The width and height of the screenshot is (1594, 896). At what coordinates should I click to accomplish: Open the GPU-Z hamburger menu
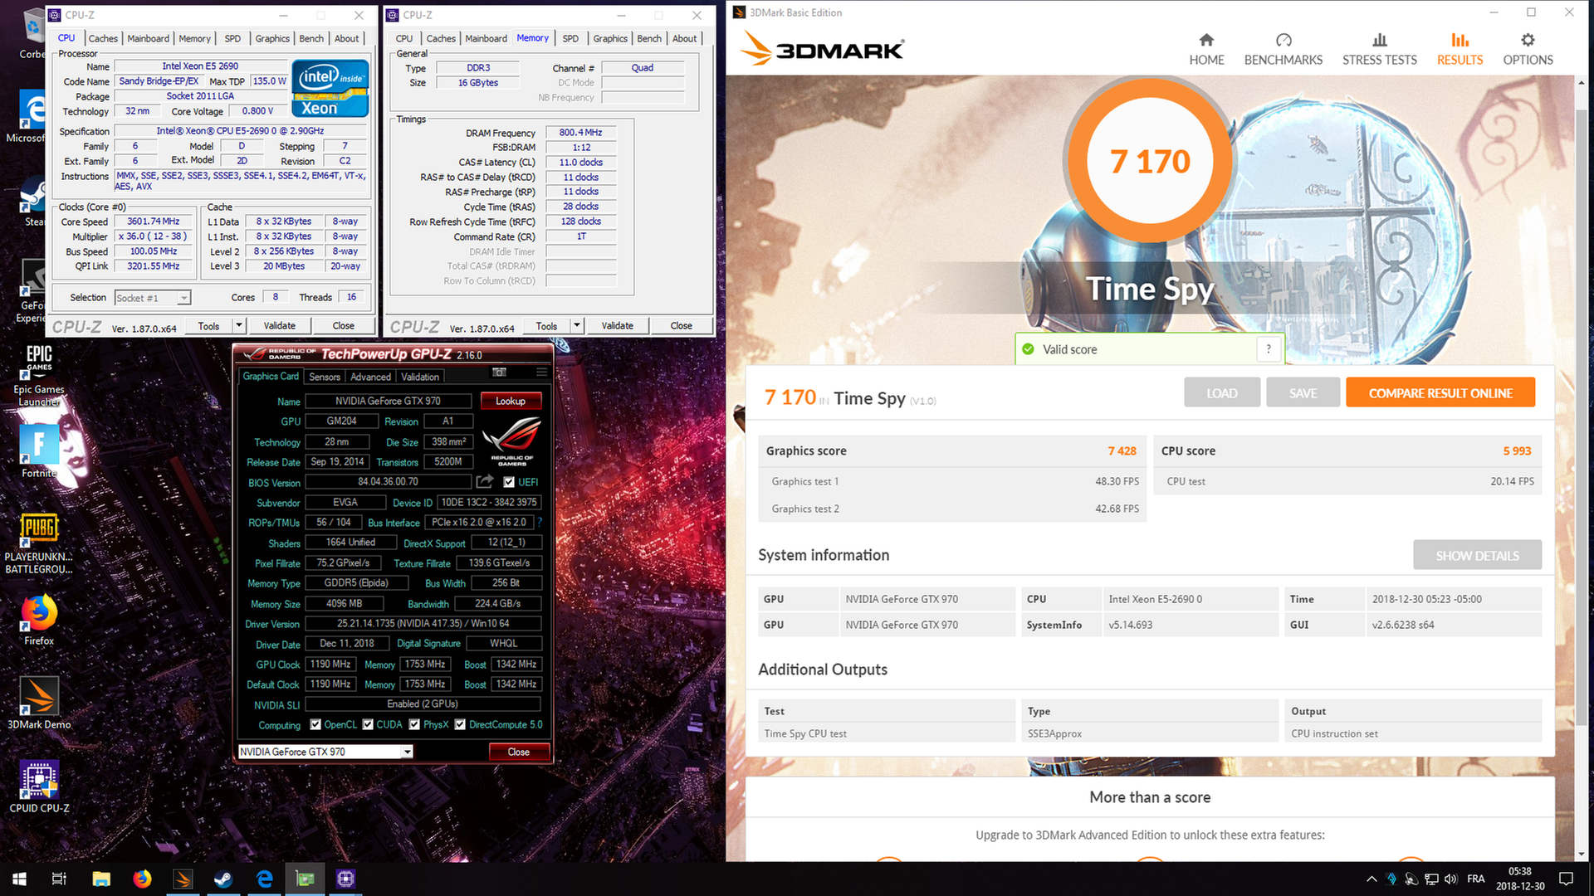[541, 373]
